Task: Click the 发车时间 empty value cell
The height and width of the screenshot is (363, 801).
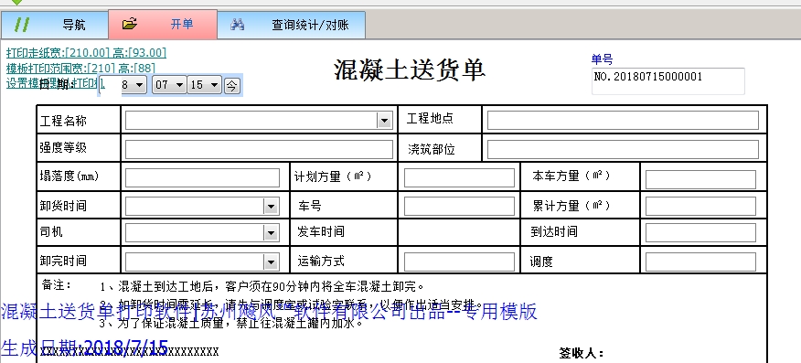Action: point(459,232)
